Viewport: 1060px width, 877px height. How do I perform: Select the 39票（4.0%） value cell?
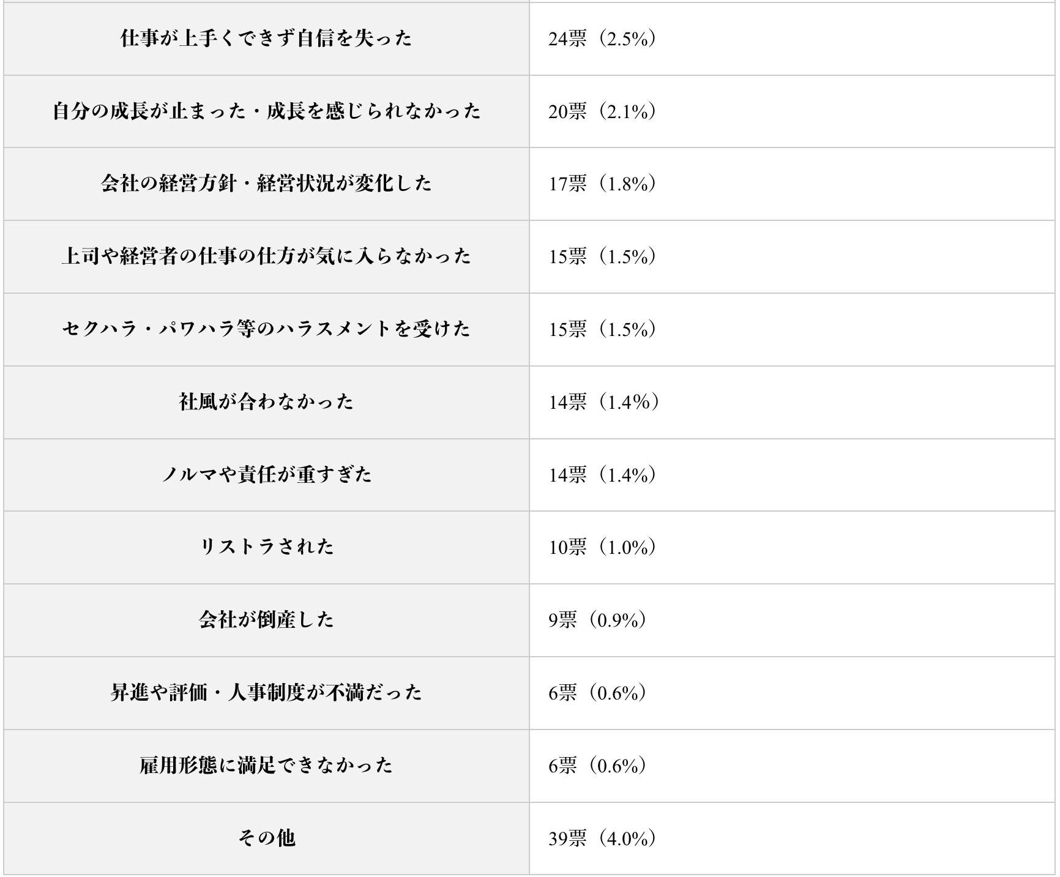(x=602, y=838)
